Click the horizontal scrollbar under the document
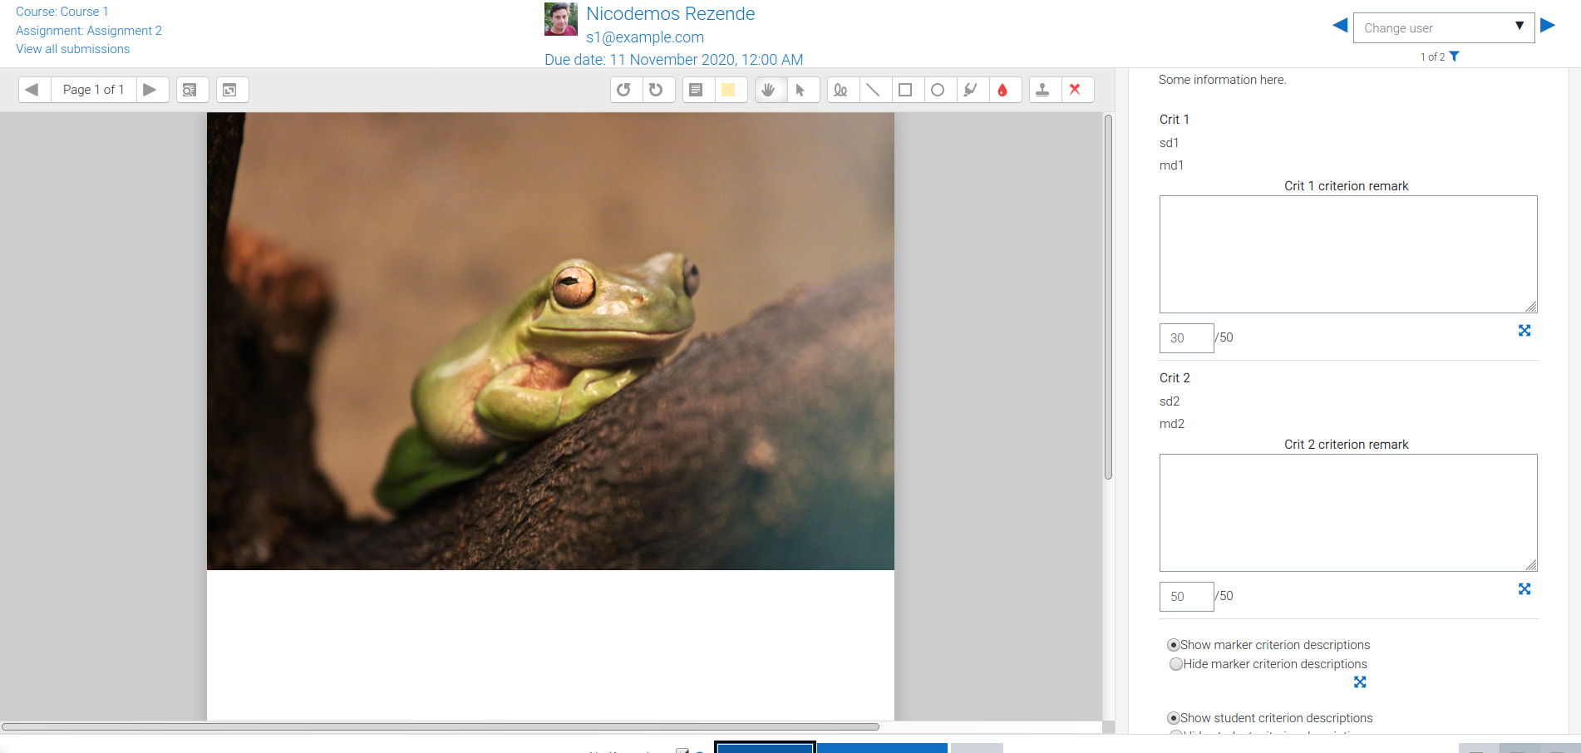Viewport: 1581px width, 753px height. pyautogui.click(x=441, y=726)
